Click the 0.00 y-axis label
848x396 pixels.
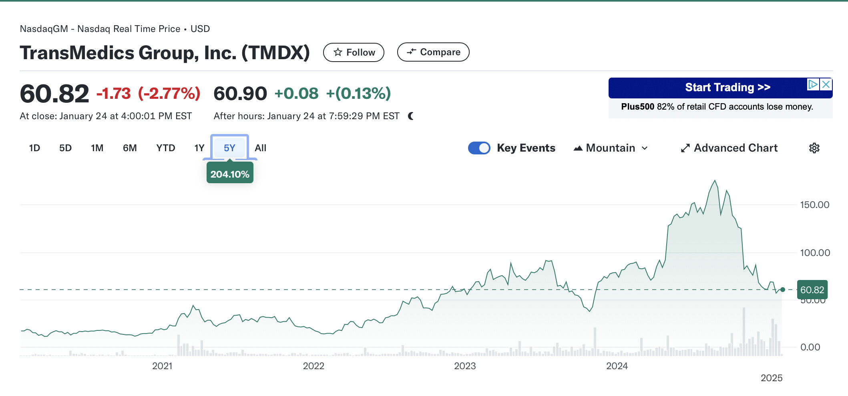coord(810,347)
